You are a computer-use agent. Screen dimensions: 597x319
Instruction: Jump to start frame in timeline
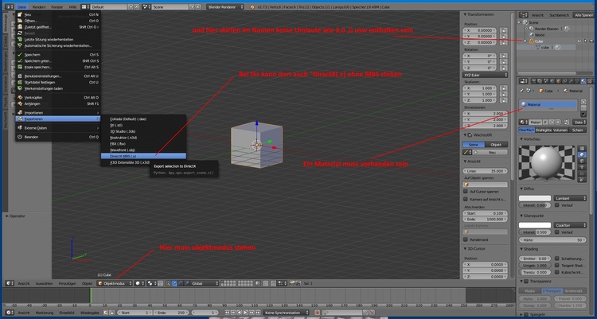pyautogui.click(x=227, y=313)
